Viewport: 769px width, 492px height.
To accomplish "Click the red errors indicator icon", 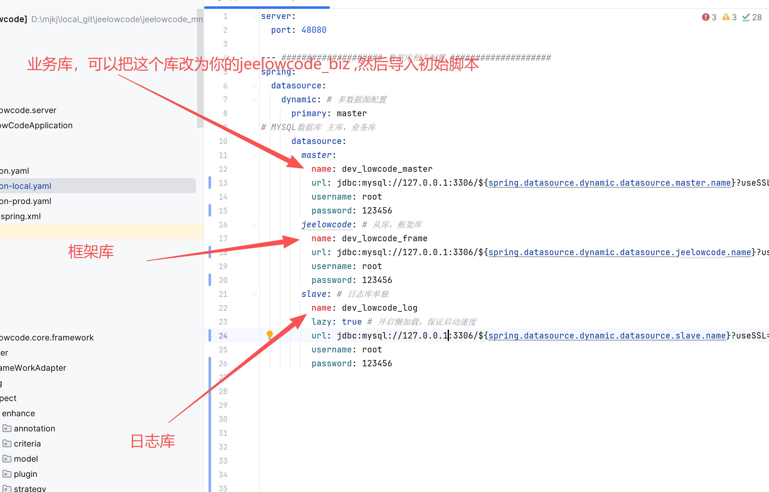I will (705, 17).
